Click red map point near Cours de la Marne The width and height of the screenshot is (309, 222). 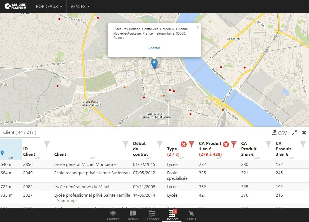tap(190, 114)
